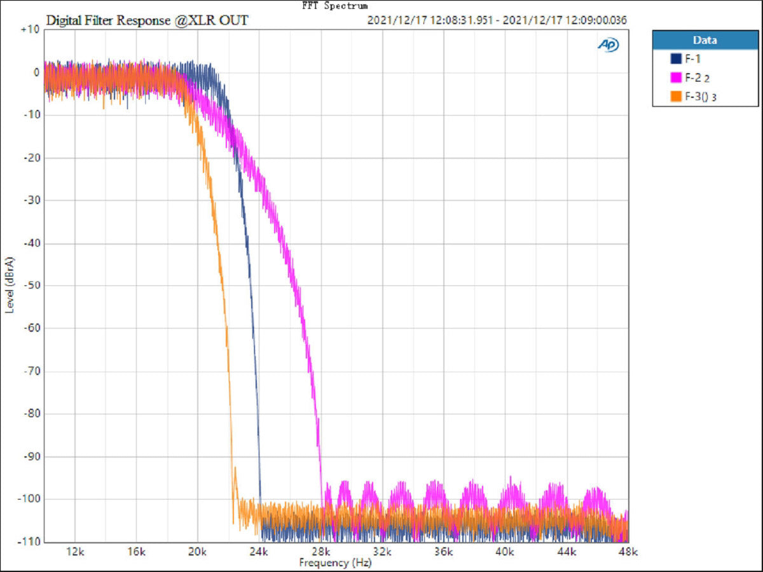Click the FFT Spectrum title text

335,6
